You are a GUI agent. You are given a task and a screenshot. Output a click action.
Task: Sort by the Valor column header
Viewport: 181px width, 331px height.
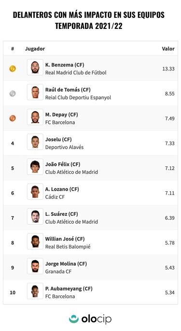(x=168, y=49)
